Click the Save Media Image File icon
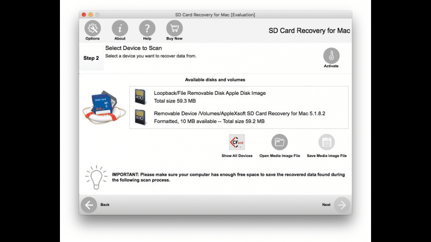Image resolution: width=431 pixels, height=242 pixels. pyautogui.click(x=326, y=142)
